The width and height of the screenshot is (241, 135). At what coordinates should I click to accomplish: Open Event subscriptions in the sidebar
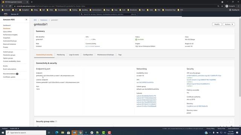(x=9, y=69)
